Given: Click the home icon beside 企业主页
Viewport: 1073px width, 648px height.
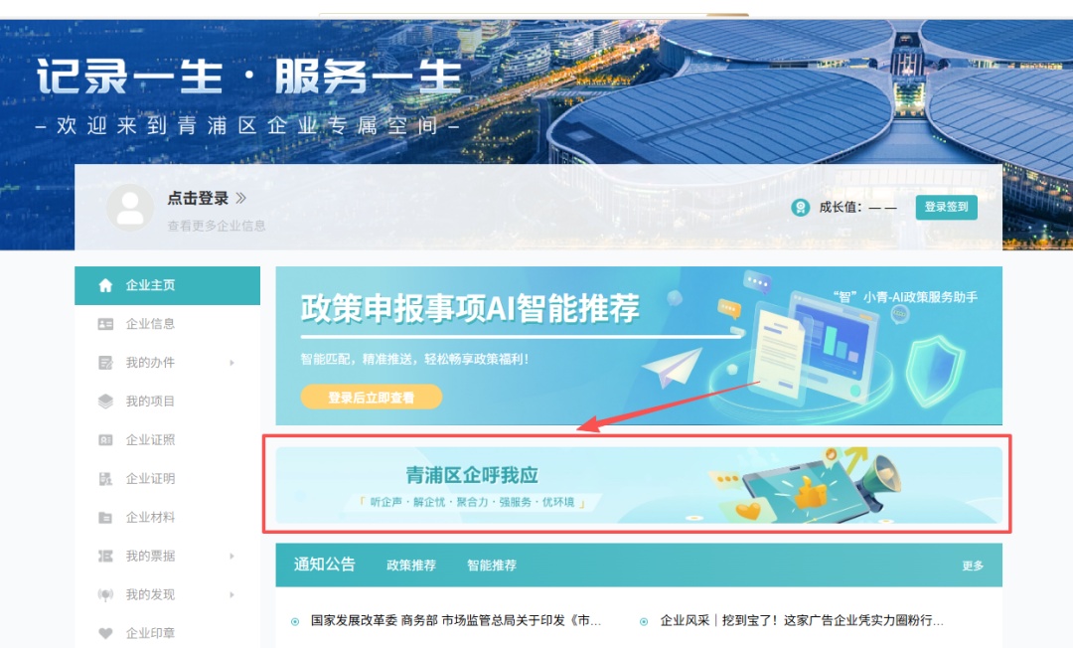Looking at the screenshot, I should pos(105,285).
